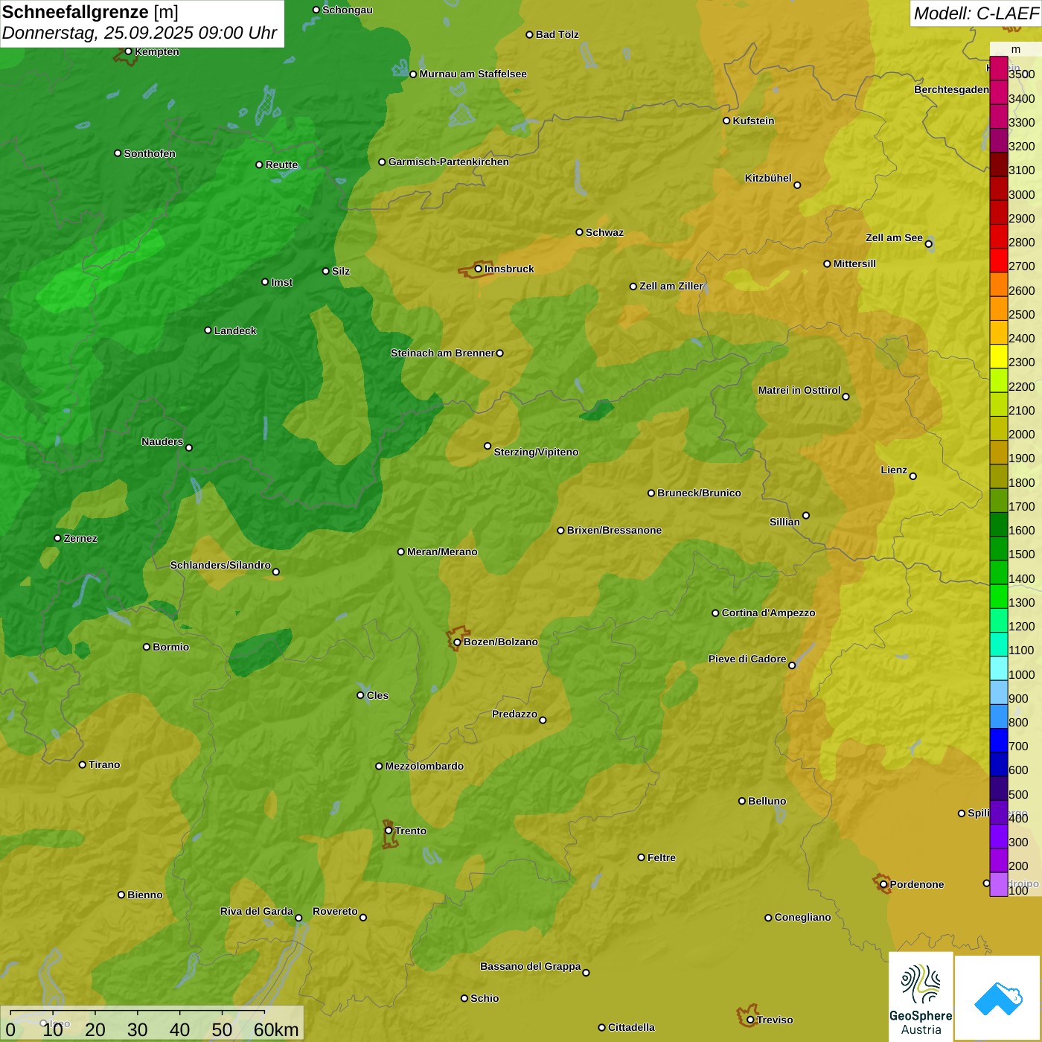Pick the legend swatch beside 3500
This screenshot has width=1042, height=1042.
tap(999, 68)
